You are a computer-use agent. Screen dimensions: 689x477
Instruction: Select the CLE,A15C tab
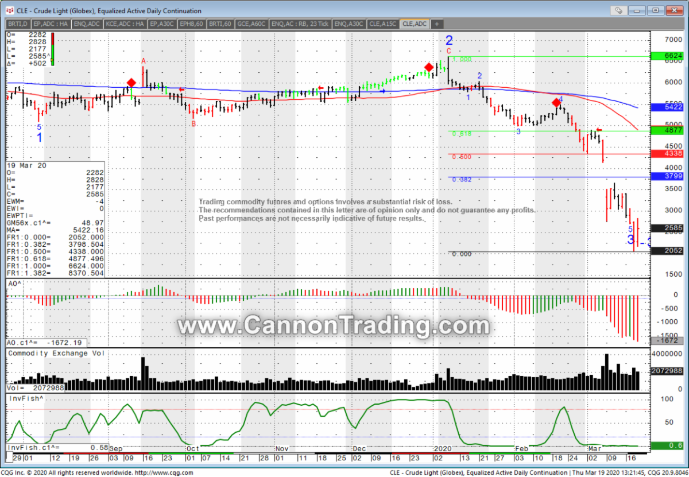pyautogui.click(x=383, y=24)
